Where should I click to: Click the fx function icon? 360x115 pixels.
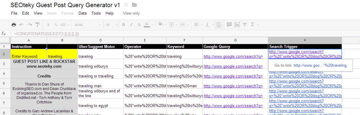tap(4, 34)
